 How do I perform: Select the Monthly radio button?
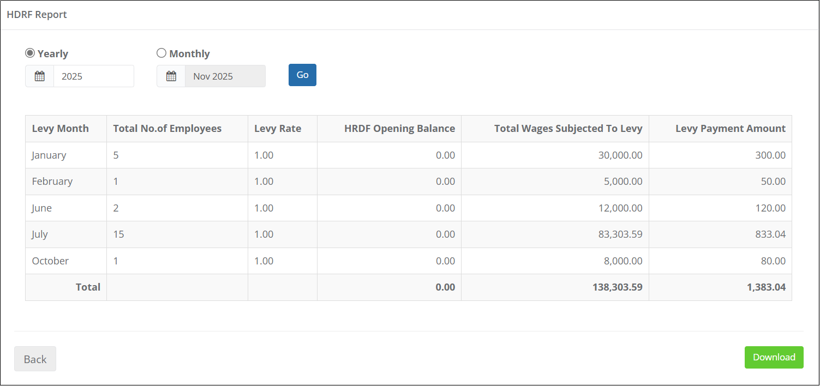161,53
